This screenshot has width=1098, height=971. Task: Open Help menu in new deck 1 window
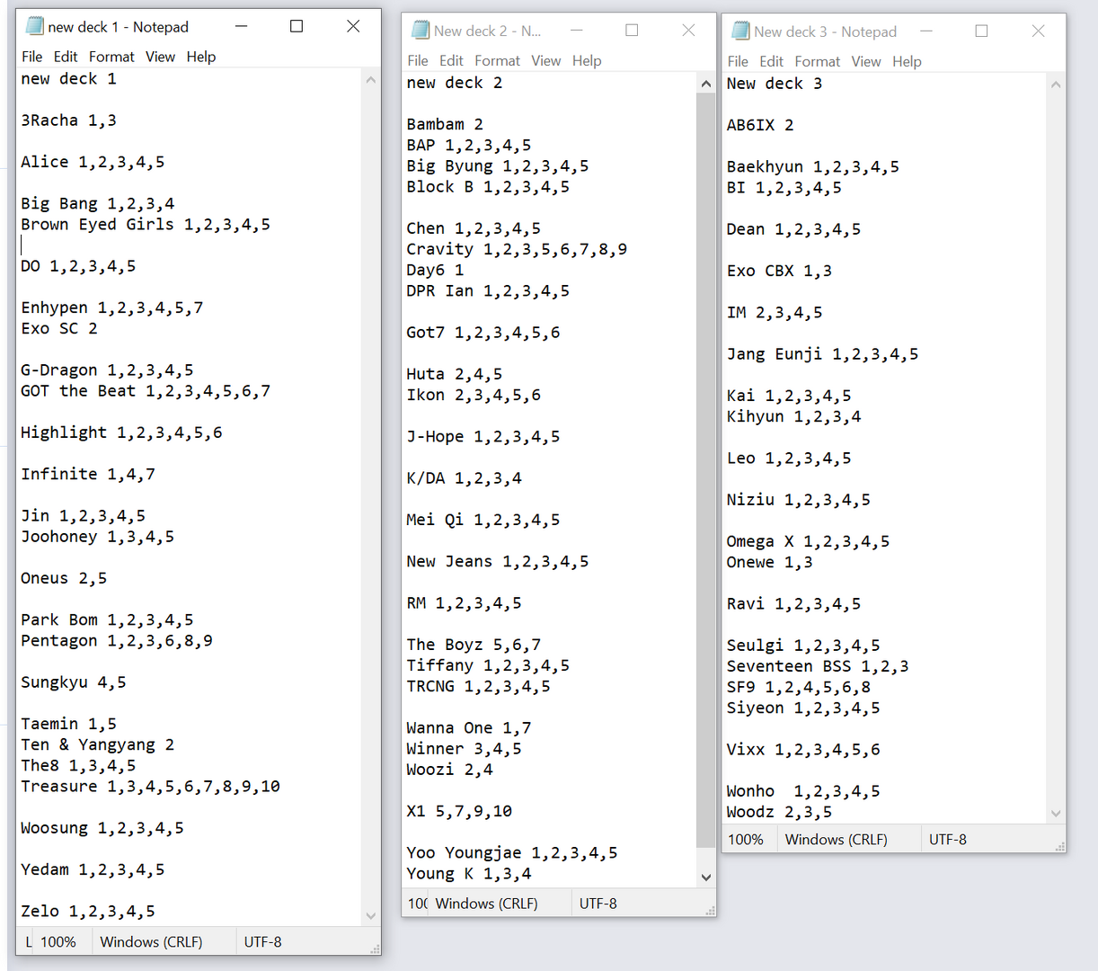(x=201, y=57)
